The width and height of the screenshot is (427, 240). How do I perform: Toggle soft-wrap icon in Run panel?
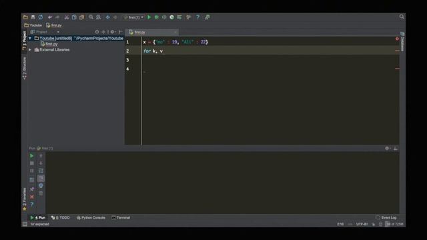41,171
